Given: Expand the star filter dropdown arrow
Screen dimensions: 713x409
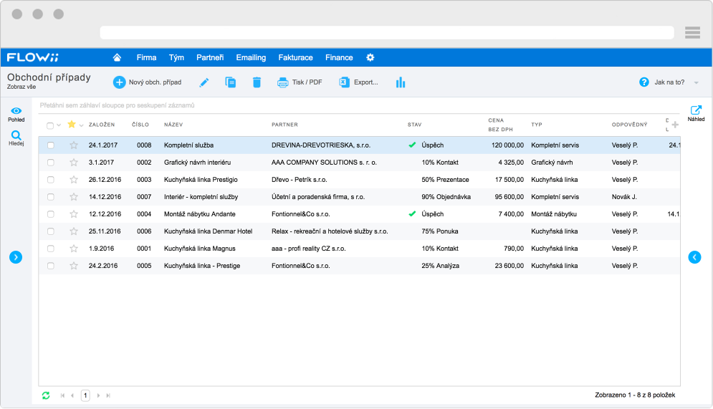Looking at the screenshot, I should coord(81,125).
